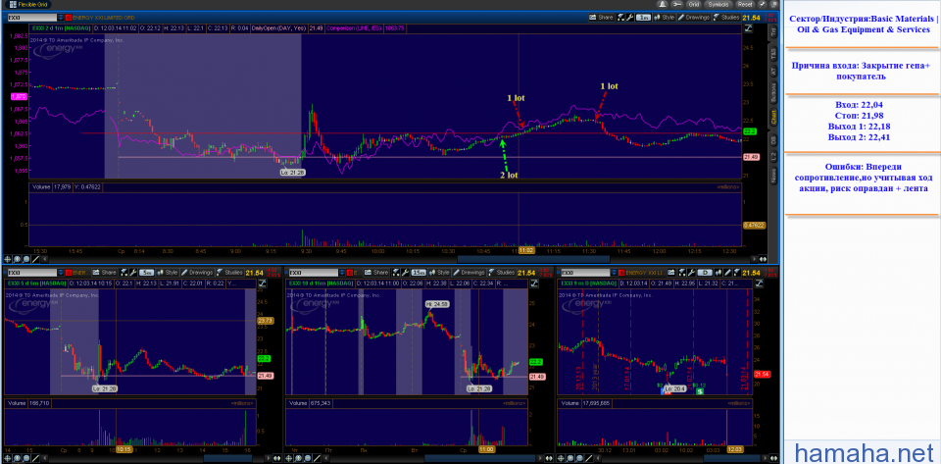Click the bell alerts icon in top bar
Image resolution: width=941 pixels, height=464 pixels.
(x=663, y=5)
